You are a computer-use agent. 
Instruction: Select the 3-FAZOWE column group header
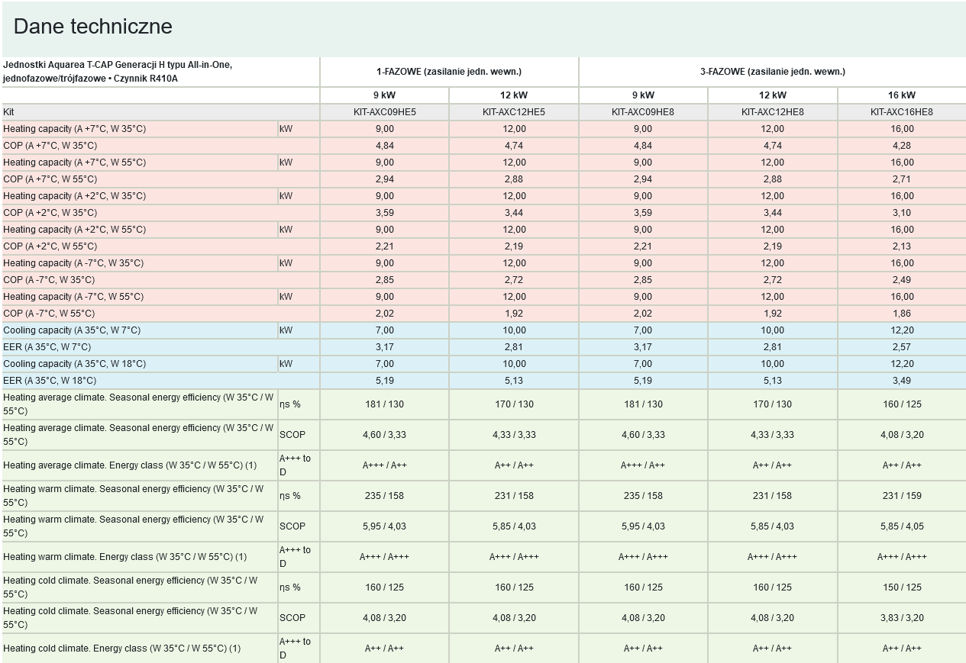point(772,72)
